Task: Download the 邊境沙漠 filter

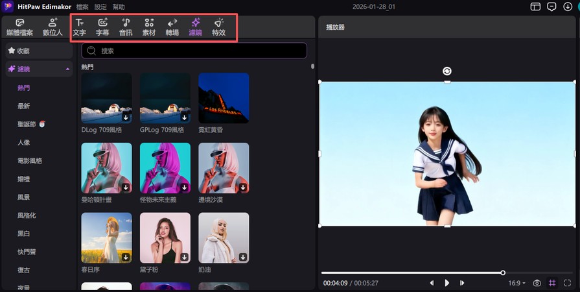Action: (243, 188)
